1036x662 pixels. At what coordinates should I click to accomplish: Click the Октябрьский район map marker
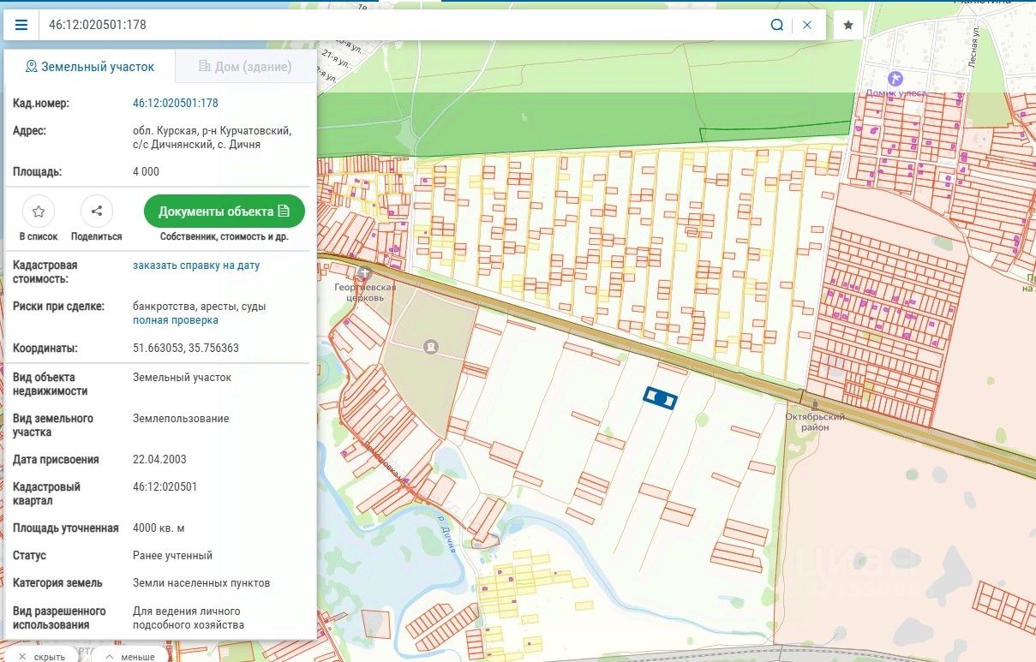[815, 403]
